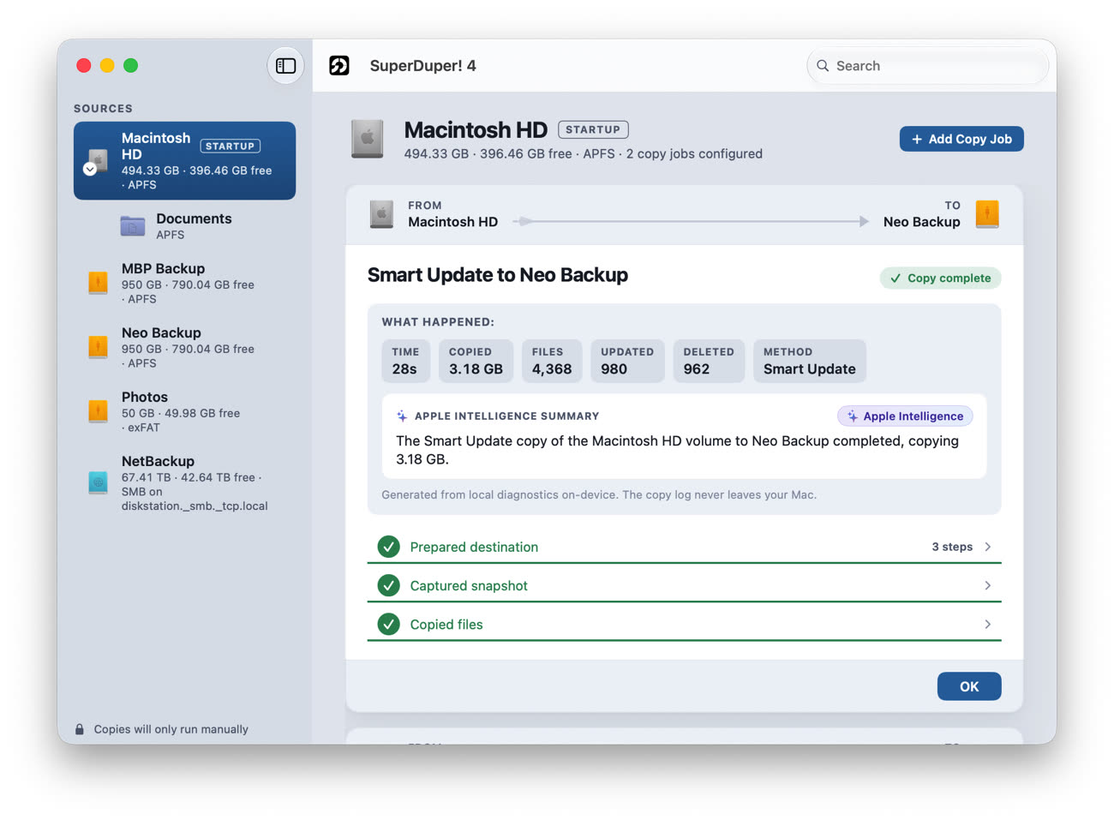Viewport: 1114px width, 820px height.
Task: Expand the Captured snapshot row chevron
Action: coord(988,585)
